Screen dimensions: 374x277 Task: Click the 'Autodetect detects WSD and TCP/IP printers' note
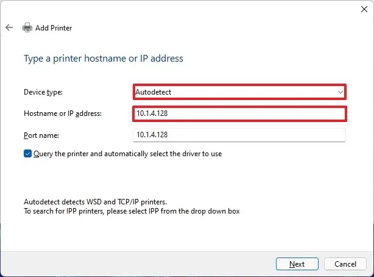(94, 201)
